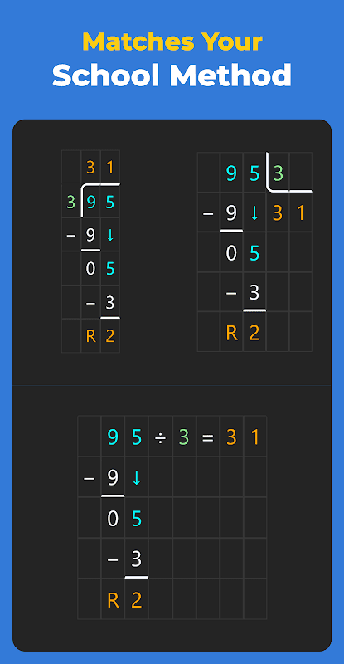The width and height of the screenshot is (344, 664).
Task: Click the cyan down arrow in right grid
Action: pyautogui.click(x=254, y=213)
